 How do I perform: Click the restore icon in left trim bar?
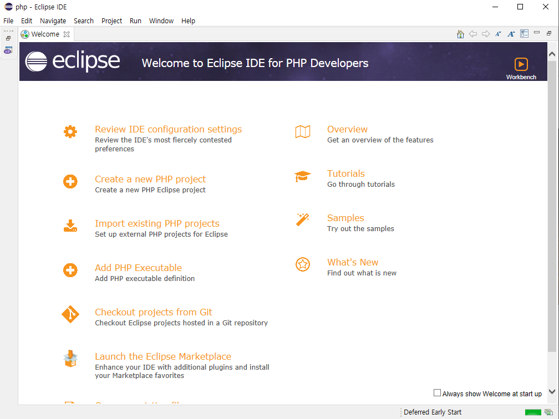click(8, 38)
